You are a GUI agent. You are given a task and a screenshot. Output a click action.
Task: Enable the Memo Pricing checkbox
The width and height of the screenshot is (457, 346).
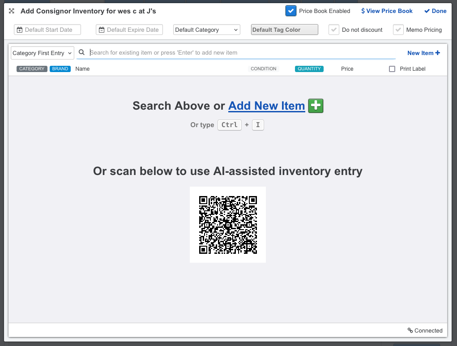point(398,30)
